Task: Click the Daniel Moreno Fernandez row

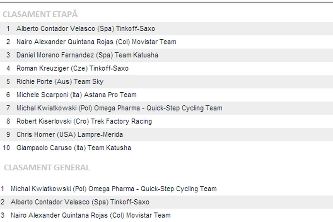Action: coord(87,55)
